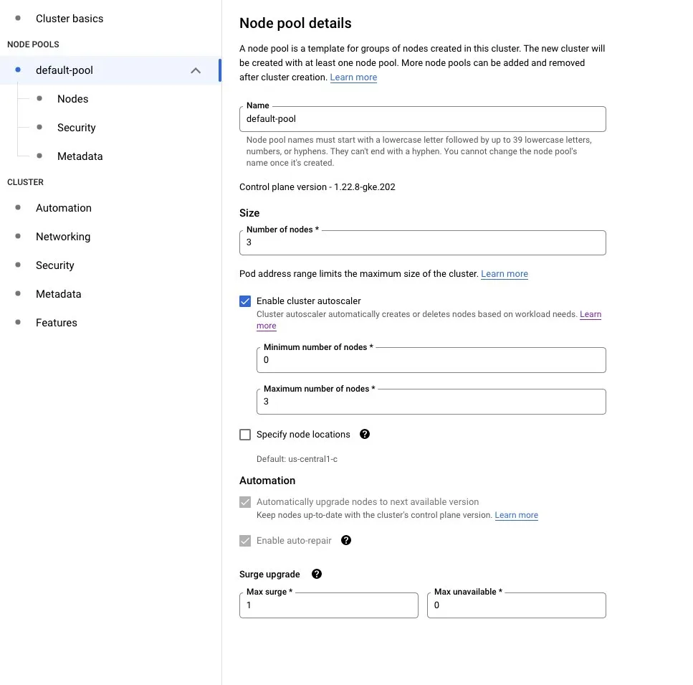The width and height of the screenshot is (693, 685).
Task: Click Learn more link about node pools
Action: click(353, 77)
